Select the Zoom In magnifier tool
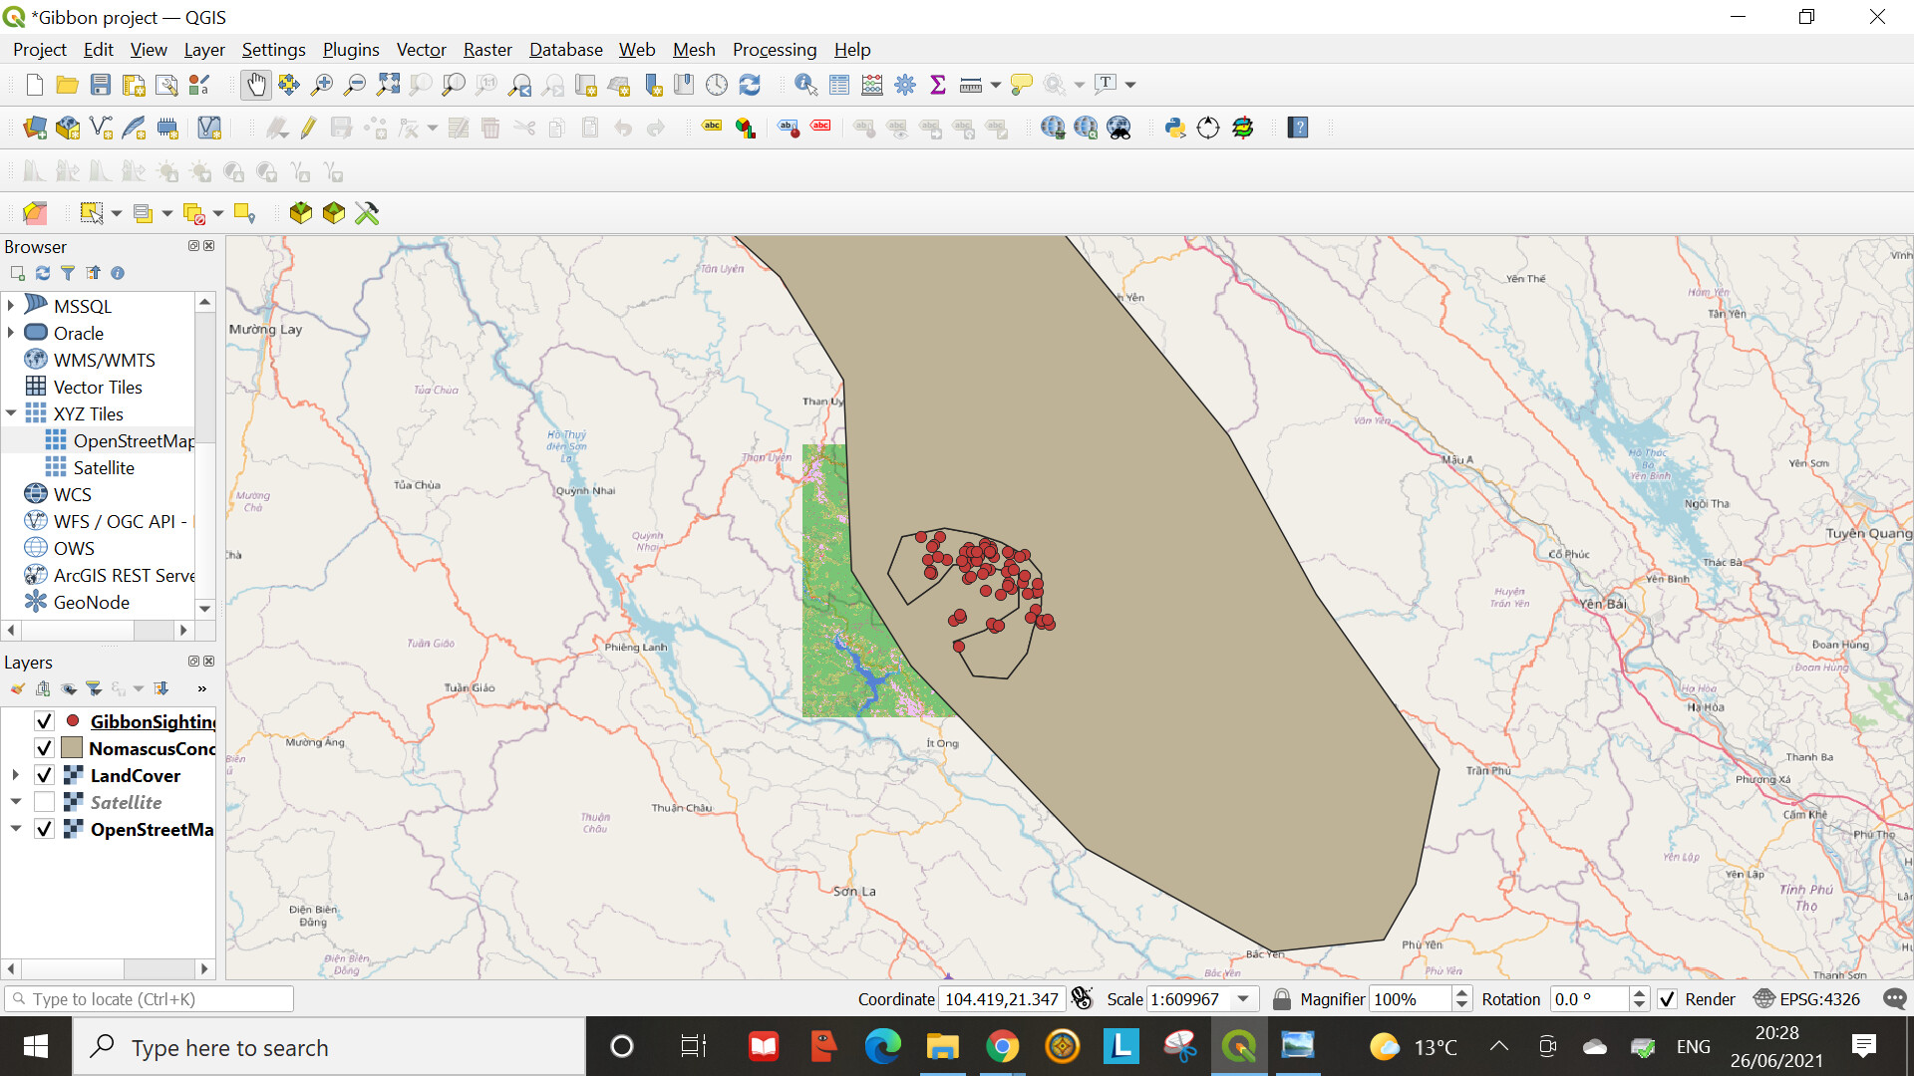The width and height of the screenshot is (1914, 1076). tap(321, 86)
